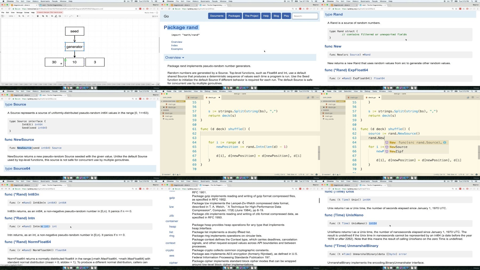Click The Project button on Go site
This screenshot has width=480, height=270.
[252, 16]
